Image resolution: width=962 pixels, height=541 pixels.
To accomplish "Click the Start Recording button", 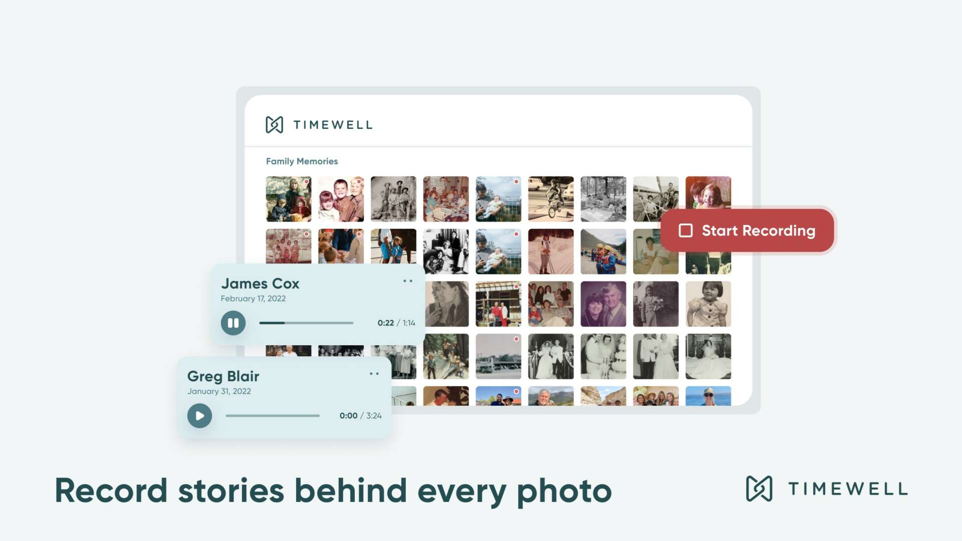I will tap(747, 230).
